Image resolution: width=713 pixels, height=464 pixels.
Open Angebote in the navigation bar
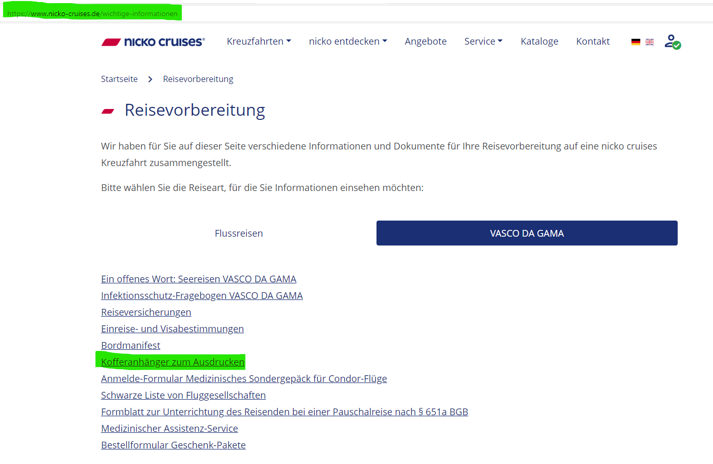(x=425, y=42)
